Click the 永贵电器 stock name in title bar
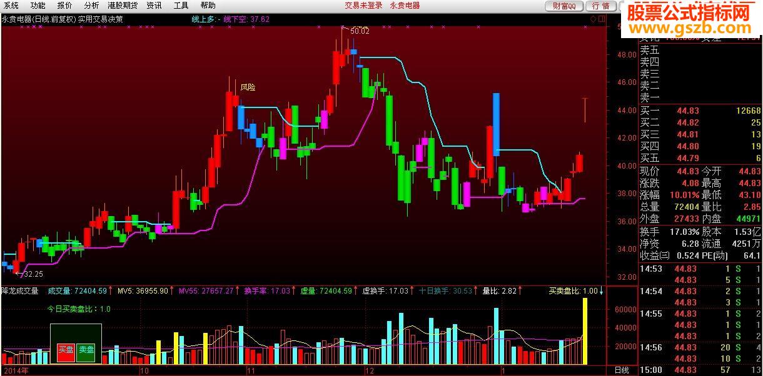The width and height of the screenshot is (763, 376). (x=405, y=5)
